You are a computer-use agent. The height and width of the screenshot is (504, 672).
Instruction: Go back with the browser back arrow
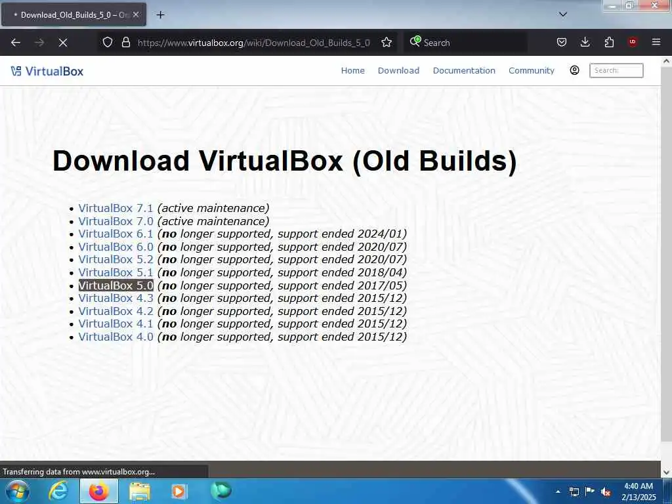pos(16,43)
